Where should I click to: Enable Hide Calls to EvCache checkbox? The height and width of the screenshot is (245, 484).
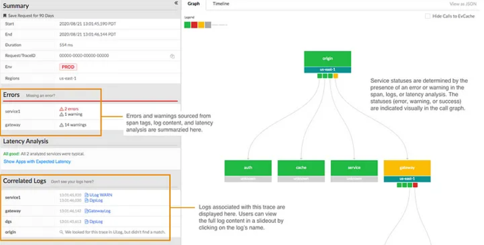tap(427, 16)
